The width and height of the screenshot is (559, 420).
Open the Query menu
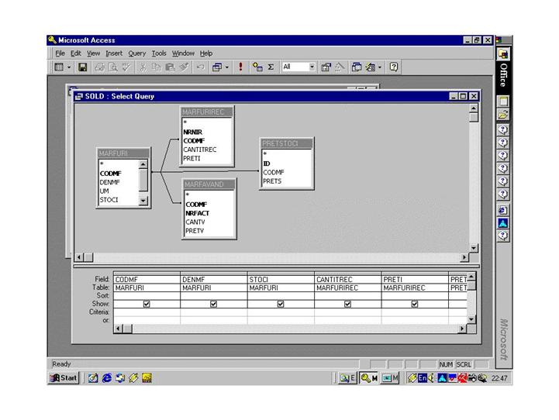click(x=136, y=53)
